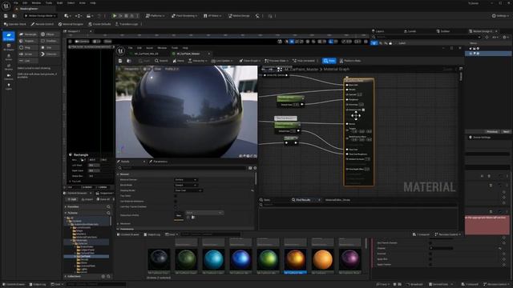Open the Asset menu in Material Editor
Image resolution: width=513 pixels, height=288 pixels.
(150, 48)
